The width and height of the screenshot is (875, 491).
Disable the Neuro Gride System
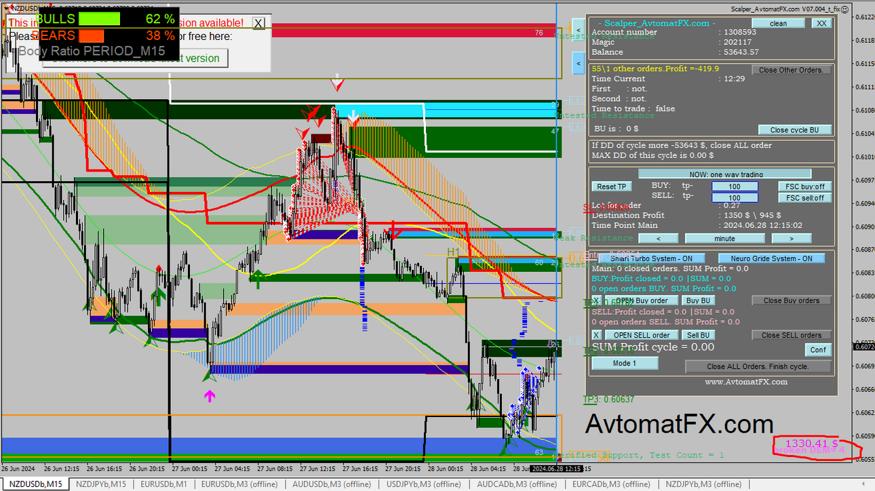click(771, 258)
